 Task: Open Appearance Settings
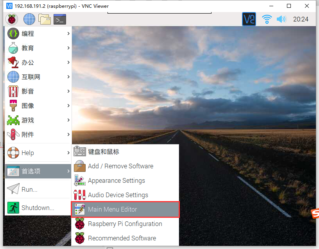(125, 180)
